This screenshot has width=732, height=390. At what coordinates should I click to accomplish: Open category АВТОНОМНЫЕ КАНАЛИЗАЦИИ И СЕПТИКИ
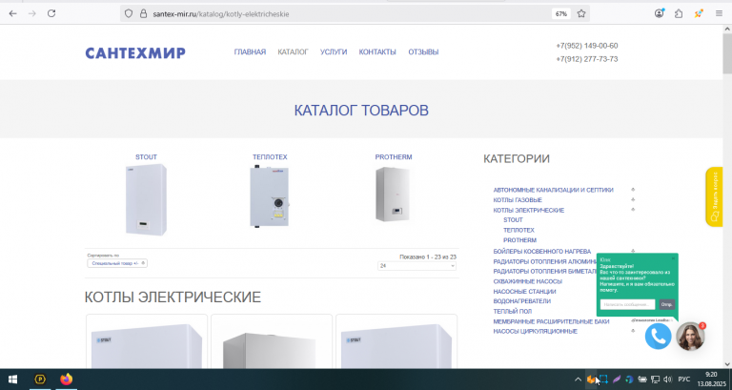[x=553, y=190]
